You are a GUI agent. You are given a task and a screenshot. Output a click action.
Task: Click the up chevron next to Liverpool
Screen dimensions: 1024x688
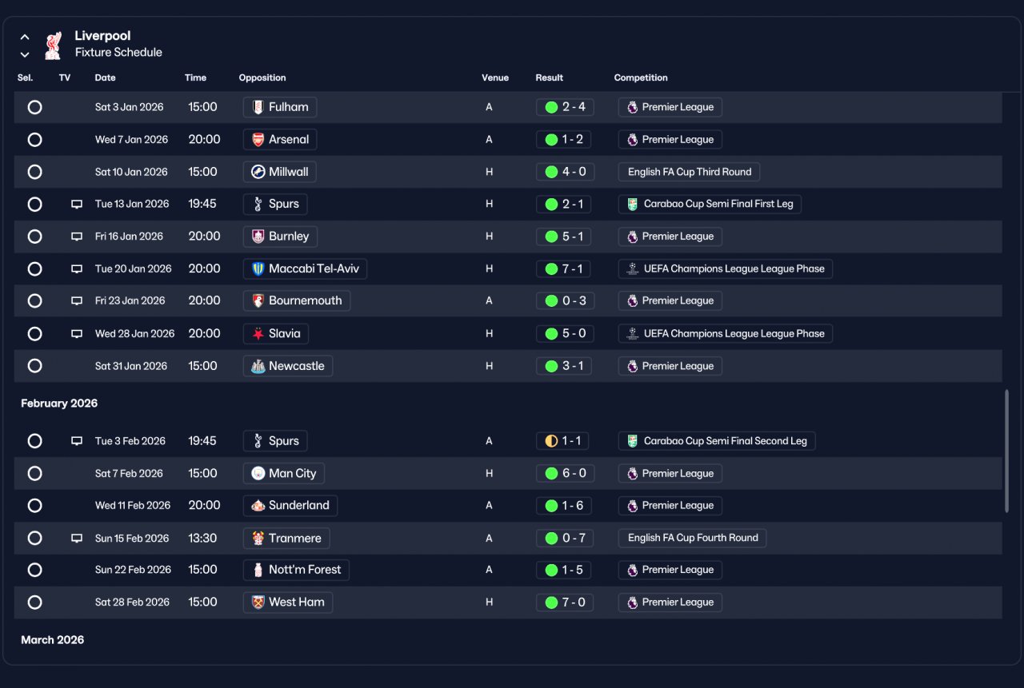pos(25,37)
